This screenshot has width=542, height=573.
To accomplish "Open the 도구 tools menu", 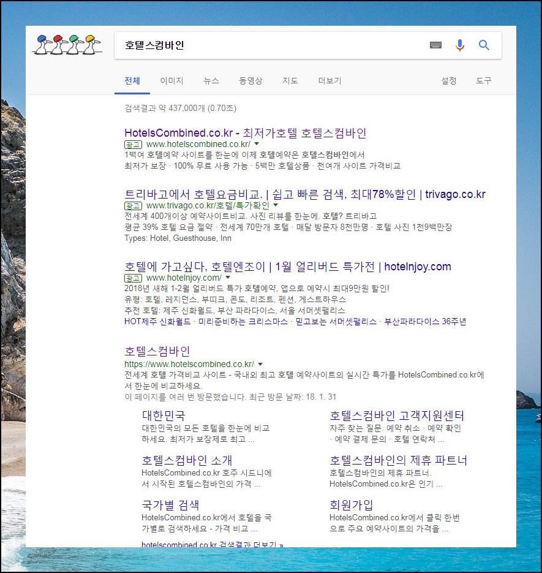I will [x=484, y=81].
